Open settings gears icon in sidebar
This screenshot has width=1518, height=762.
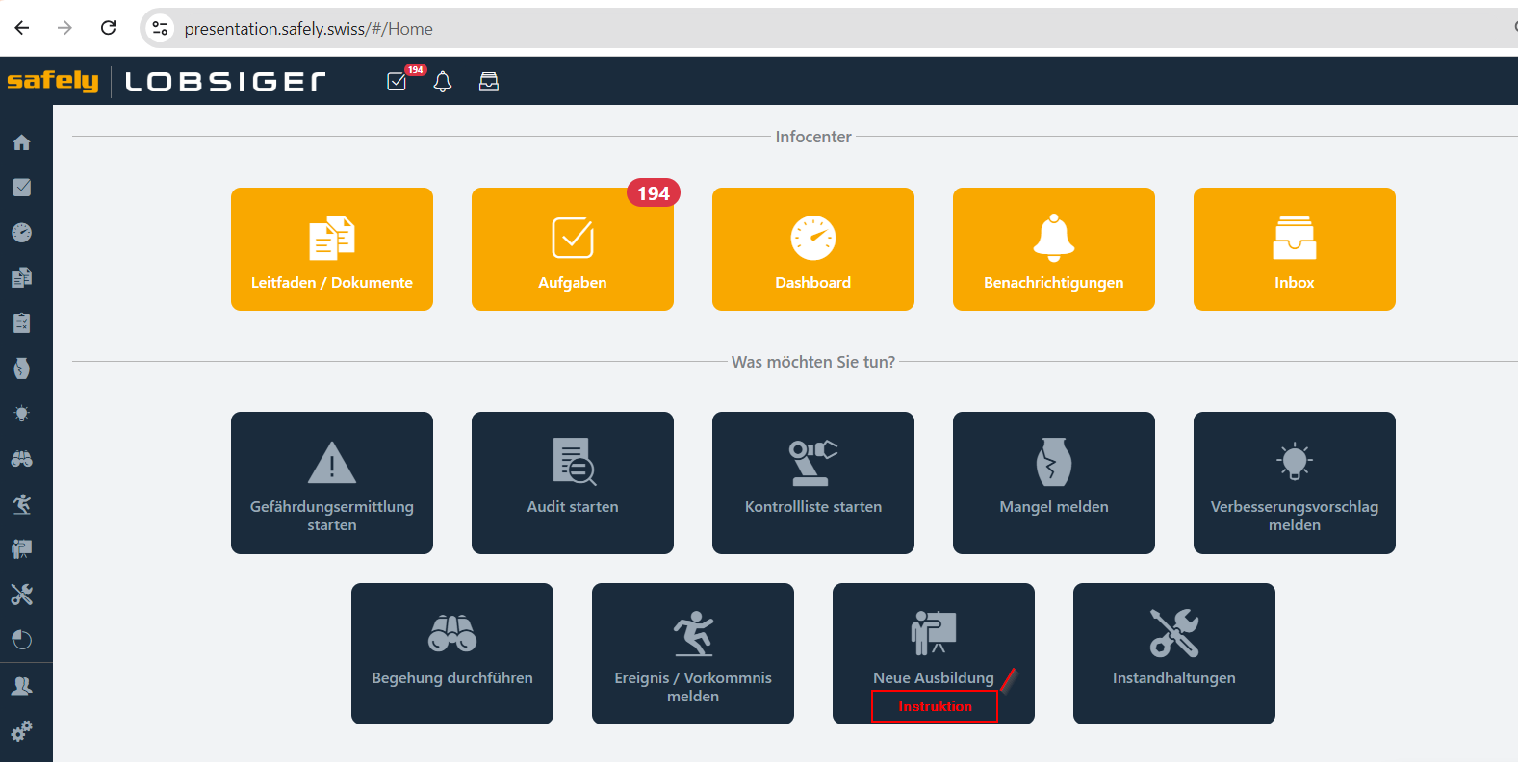21,731
